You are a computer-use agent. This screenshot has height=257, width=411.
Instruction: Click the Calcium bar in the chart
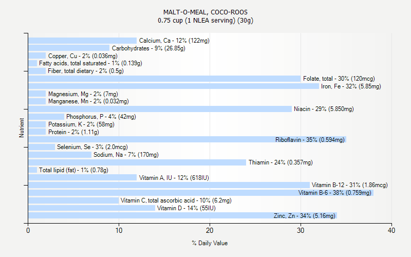click(x=82, y=41)
